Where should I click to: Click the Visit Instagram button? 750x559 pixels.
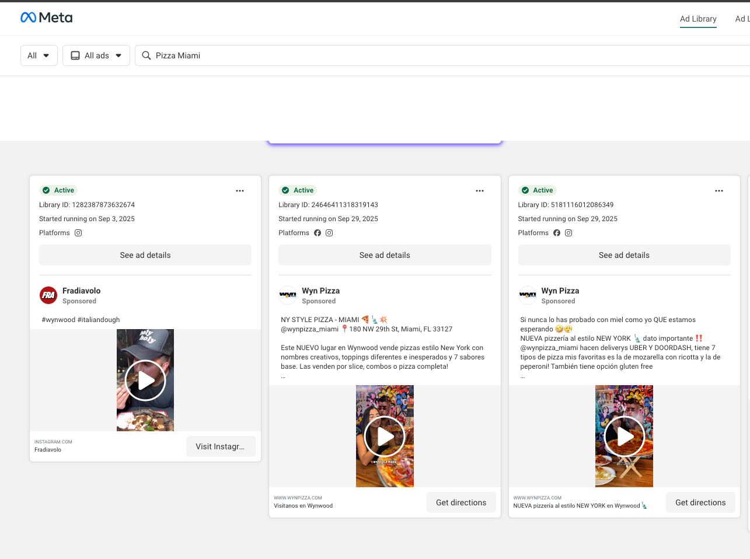(221, 446)
